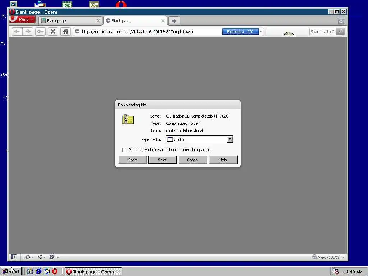Click the Open button in download dialog
368x276 pixels.
click(133, 160)
